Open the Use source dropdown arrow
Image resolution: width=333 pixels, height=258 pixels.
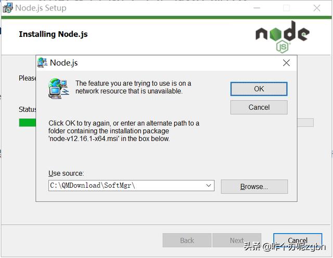coord(209,186)
